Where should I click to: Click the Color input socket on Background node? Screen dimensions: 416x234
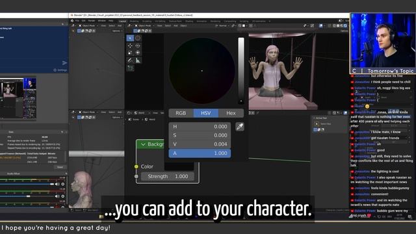[136, 166]
